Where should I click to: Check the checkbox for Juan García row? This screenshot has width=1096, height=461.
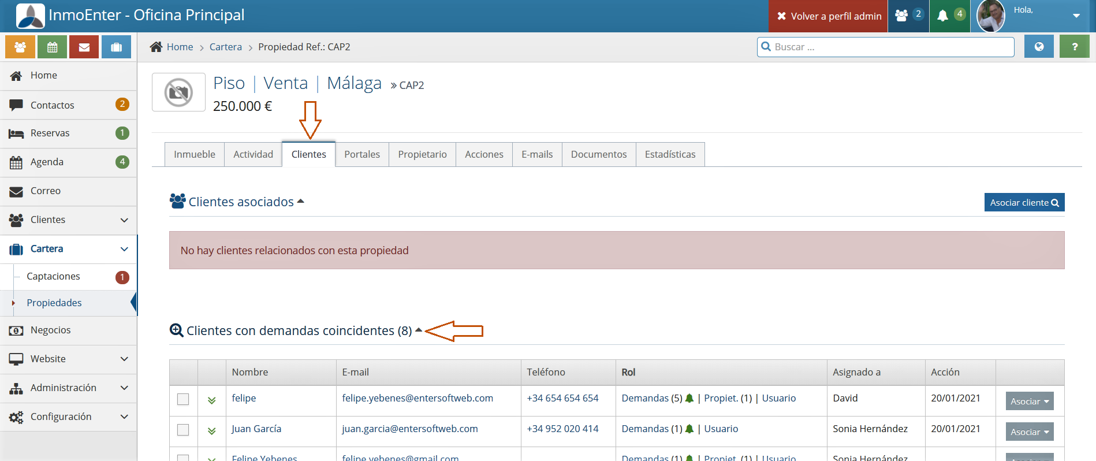coord(183,430)
